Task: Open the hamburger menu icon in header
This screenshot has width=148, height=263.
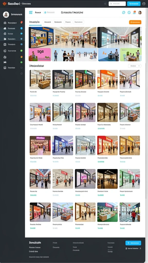Action: pos(31,12)
